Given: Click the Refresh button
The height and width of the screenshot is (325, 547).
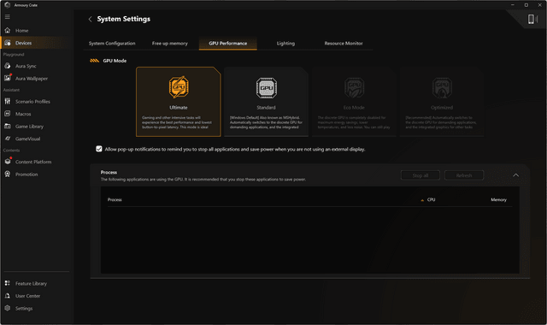Looking at the screenshot, I should tap(464, 175).
